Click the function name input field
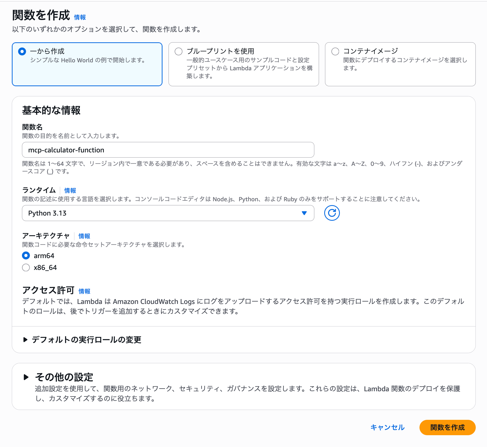 168,150
